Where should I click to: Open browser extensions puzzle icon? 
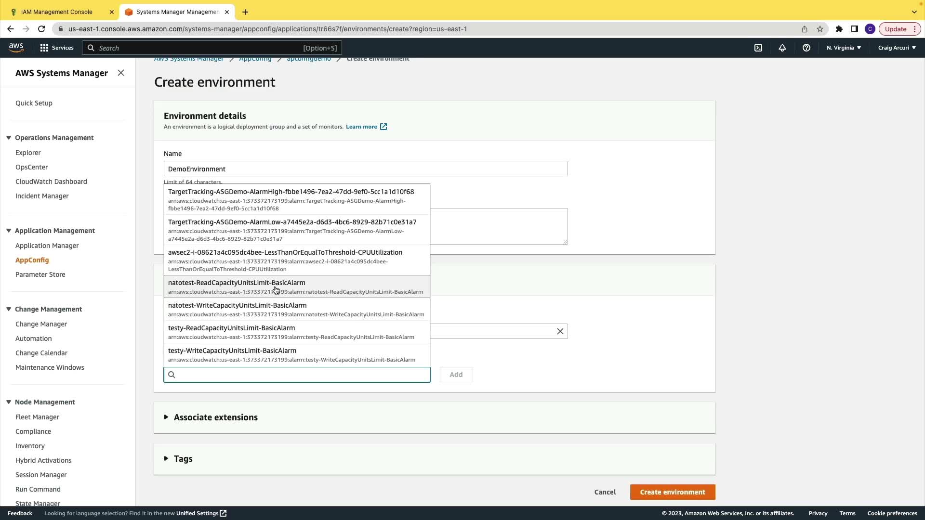[839, 29]
